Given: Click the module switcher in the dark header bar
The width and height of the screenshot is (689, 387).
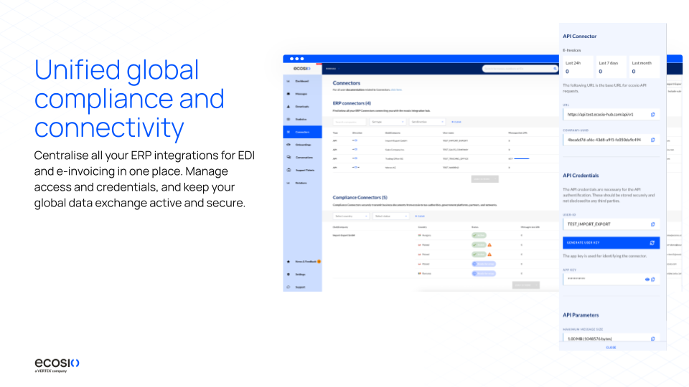Looking at the screenshot, I should coord(332,69).
